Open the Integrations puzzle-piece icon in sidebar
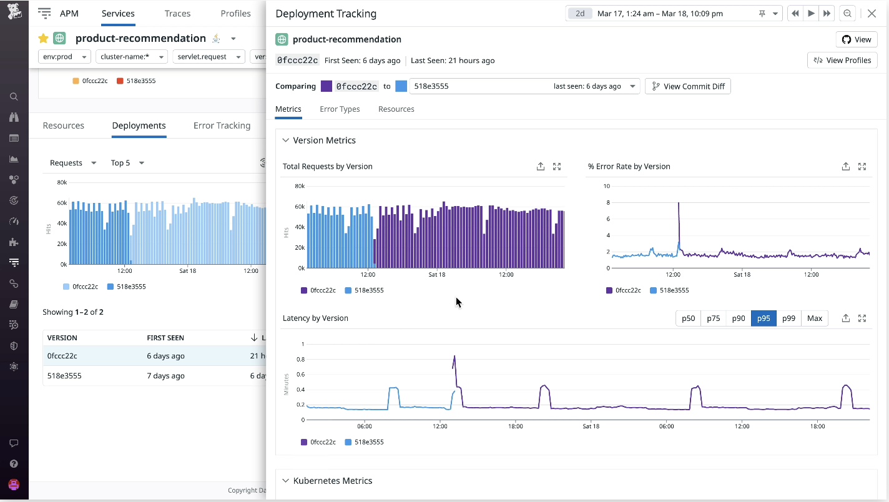 point(14,242)
